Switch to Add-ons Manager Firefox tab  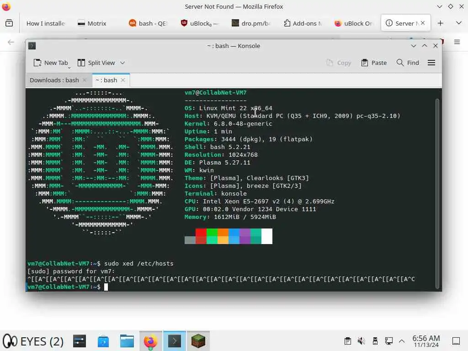pyautogui.click(x=303, y=23)
